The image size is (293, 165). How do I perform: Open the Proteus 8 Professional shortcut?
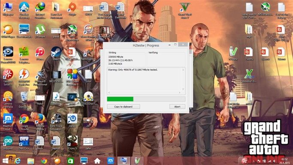(40, 77)
